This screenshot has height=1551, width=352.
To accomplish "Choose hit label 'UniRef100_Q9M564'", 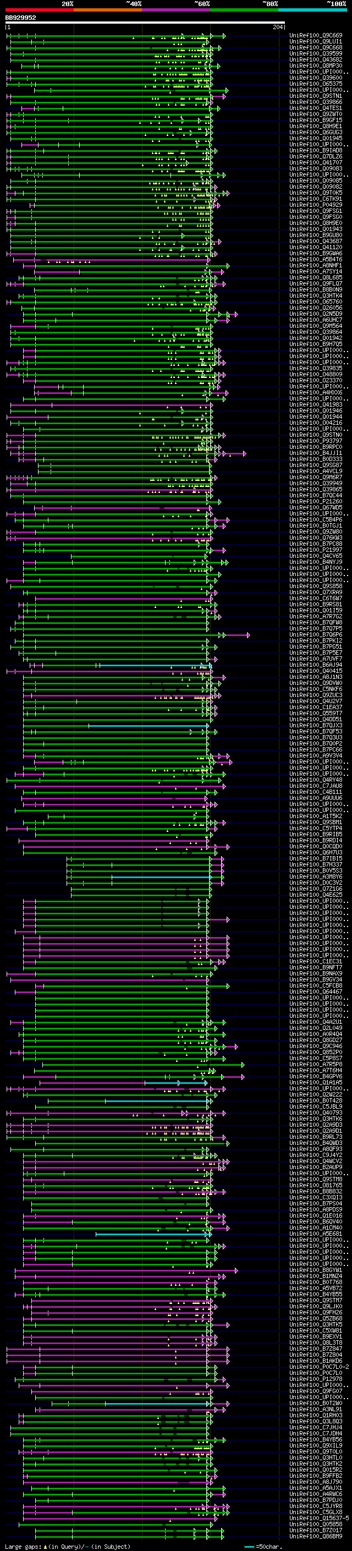I will [316, 326].
